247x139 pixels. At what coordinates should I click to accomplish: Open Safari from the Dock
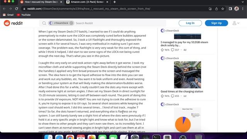(59, 137)
